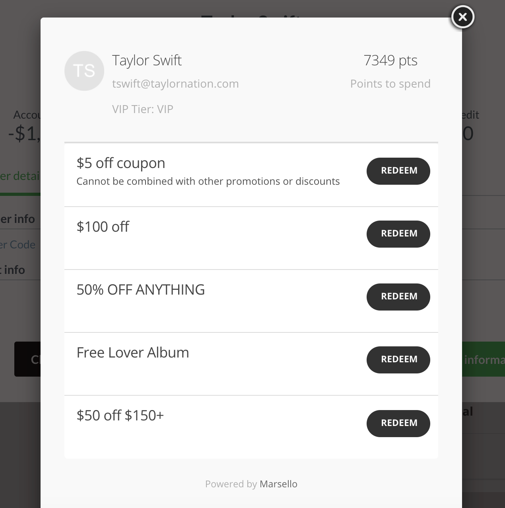Click the Points to spend label
This screenshot has height=508, width=505.
click(390, 84)
